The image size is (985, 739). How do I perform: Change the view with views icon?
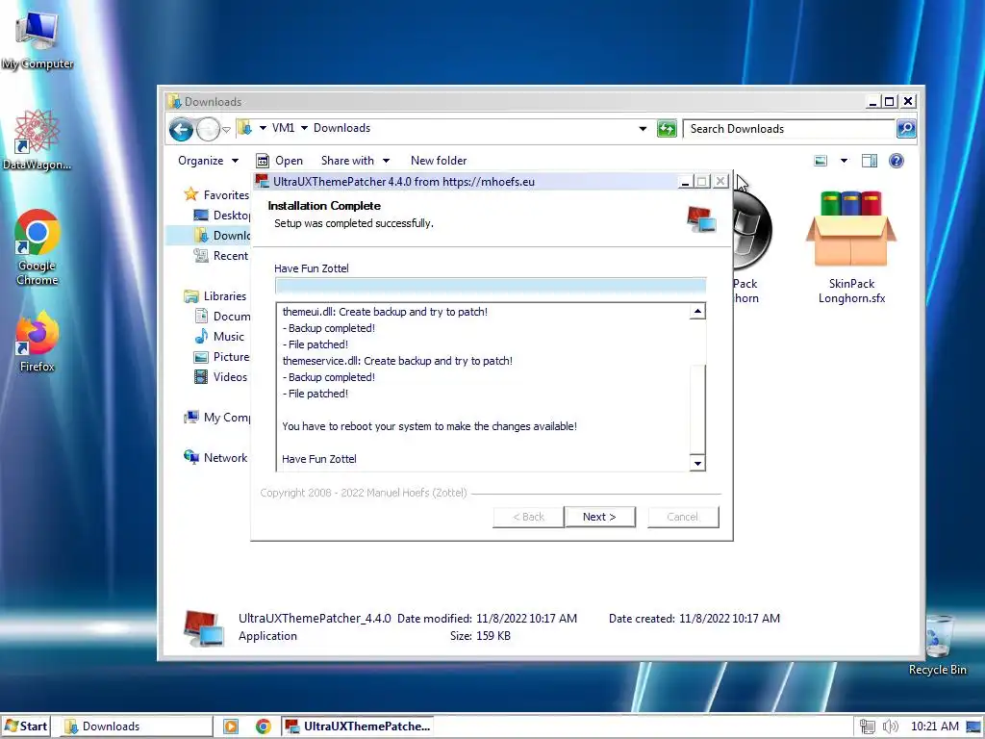(x=821, y=161)
